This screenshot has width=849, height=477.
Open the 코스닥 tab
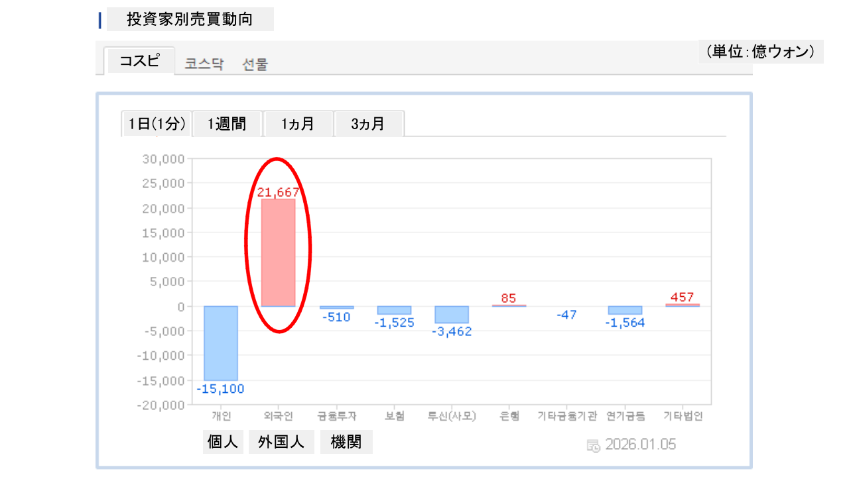pos(204,64)
